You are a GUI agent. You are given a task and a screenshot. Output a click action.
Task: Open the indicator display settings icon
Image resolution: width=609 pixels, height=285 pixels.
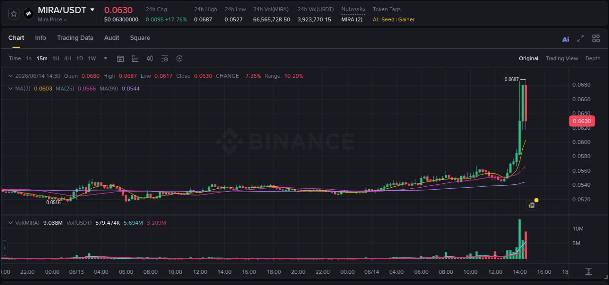pos(165,58)
